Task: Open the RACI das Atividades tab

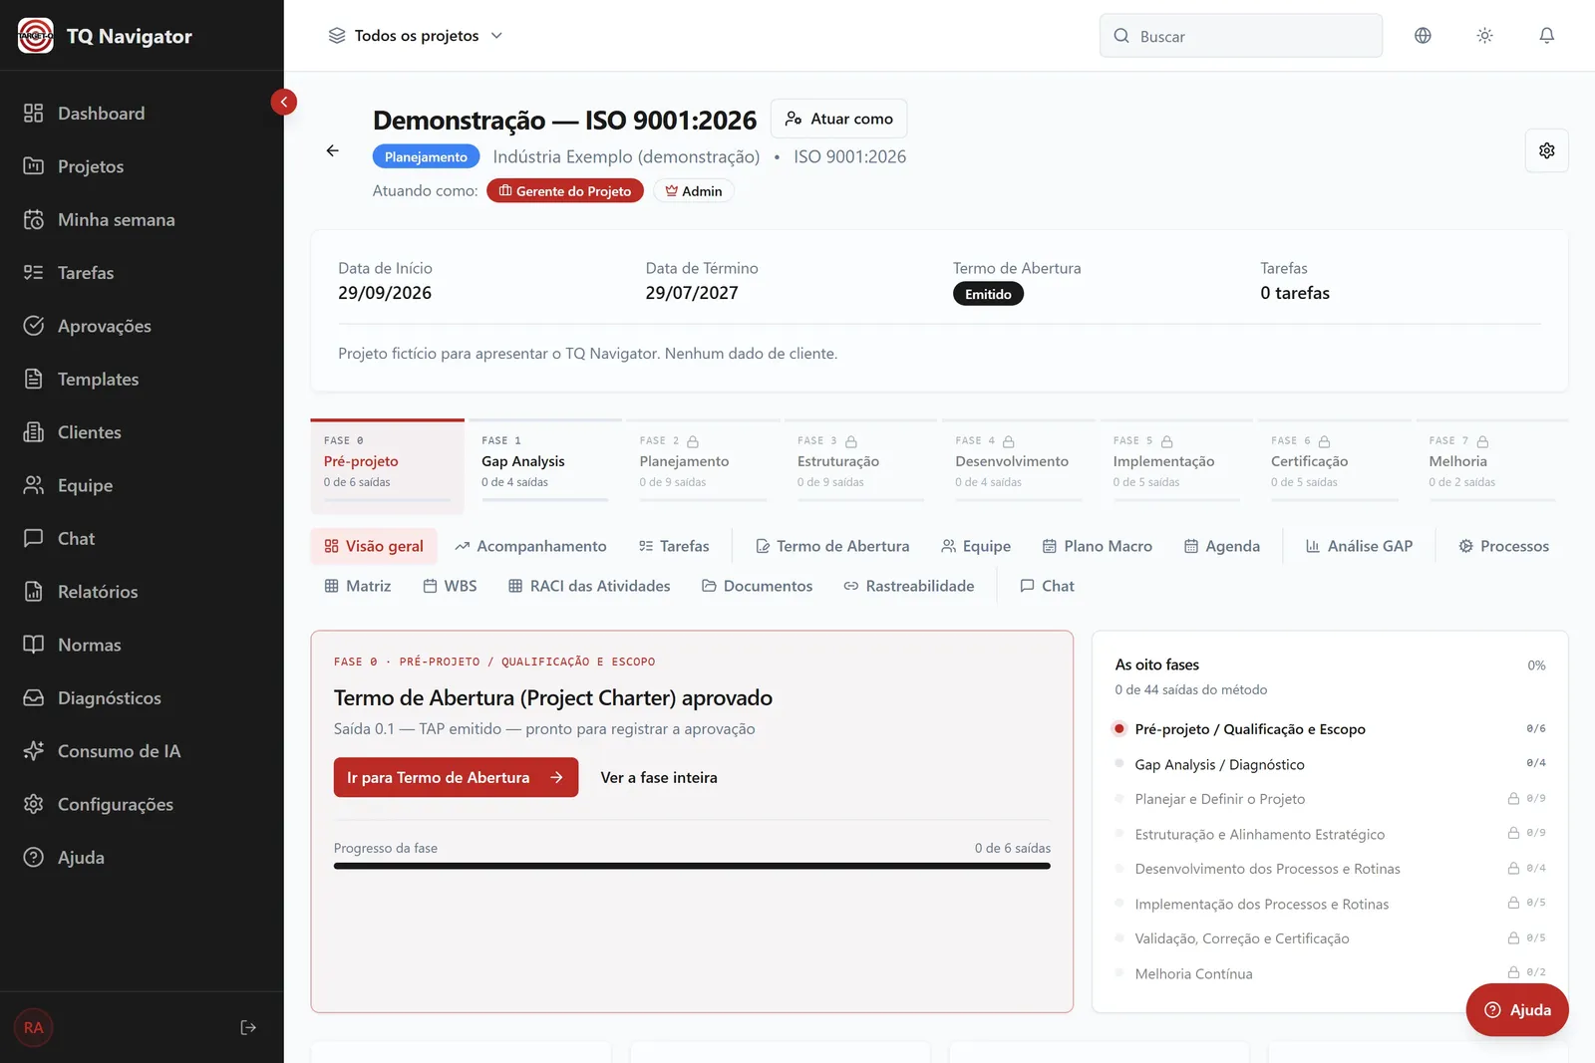Action: (589, 586)
